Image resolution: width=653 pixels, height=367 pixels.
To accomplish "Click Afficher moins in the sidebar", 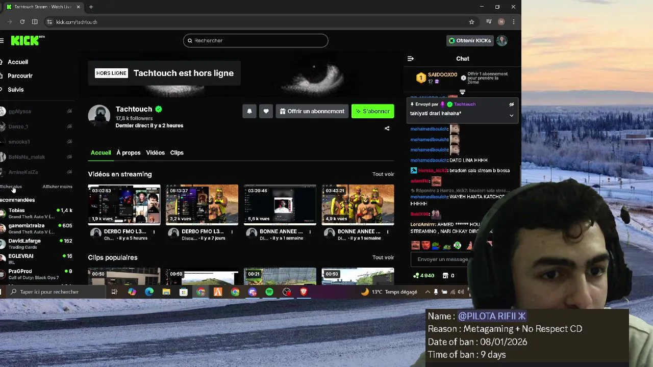I will point(58,187).
